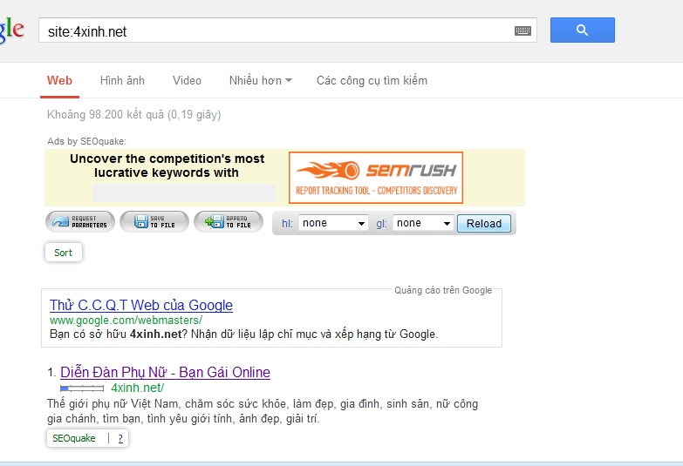683x466 pixels.
Task: Switch to the Video tab
Action: [187, 80]
